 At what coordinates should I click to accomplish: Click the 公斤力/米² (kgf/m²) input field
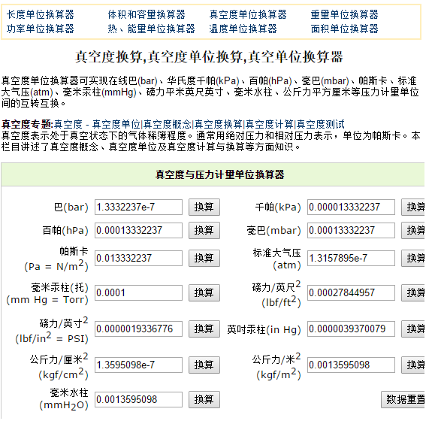(x=351, y=365)
